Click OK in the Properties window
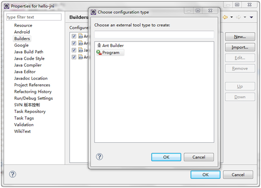Screen dimensions: 261x188 click(x=205, y=175)
